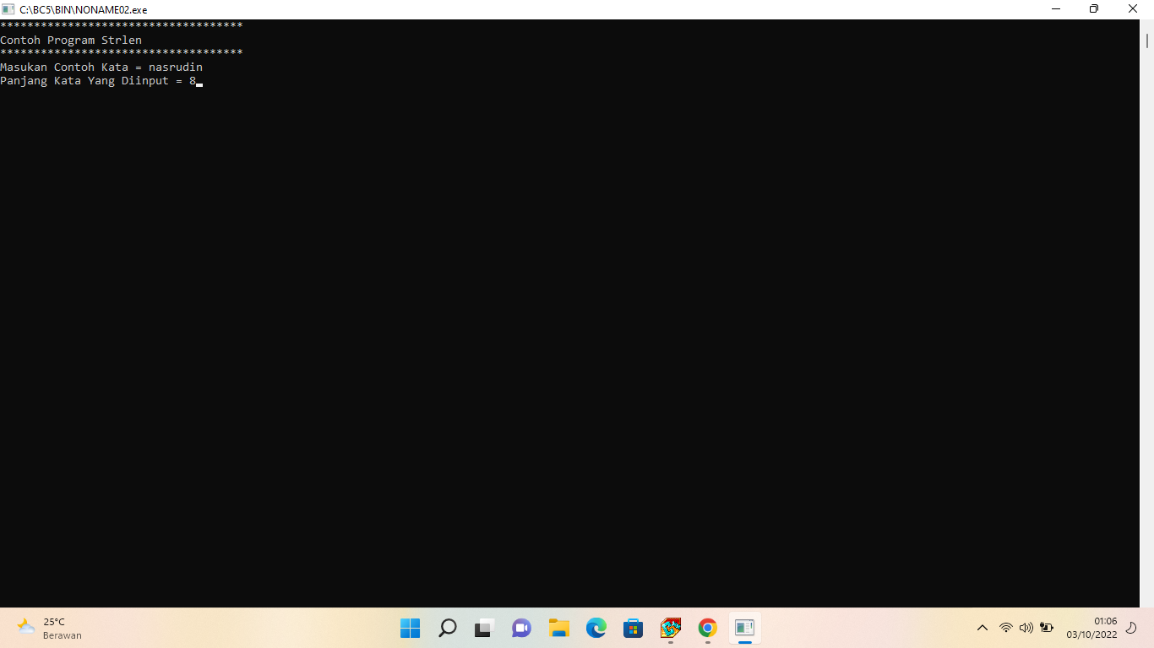Minimize the NONAME02.exe console window

tap(1056, 9)
